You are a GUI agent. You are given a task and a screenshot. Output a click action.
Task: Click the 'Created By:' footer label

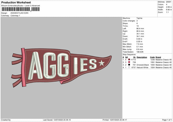(6, 120)
